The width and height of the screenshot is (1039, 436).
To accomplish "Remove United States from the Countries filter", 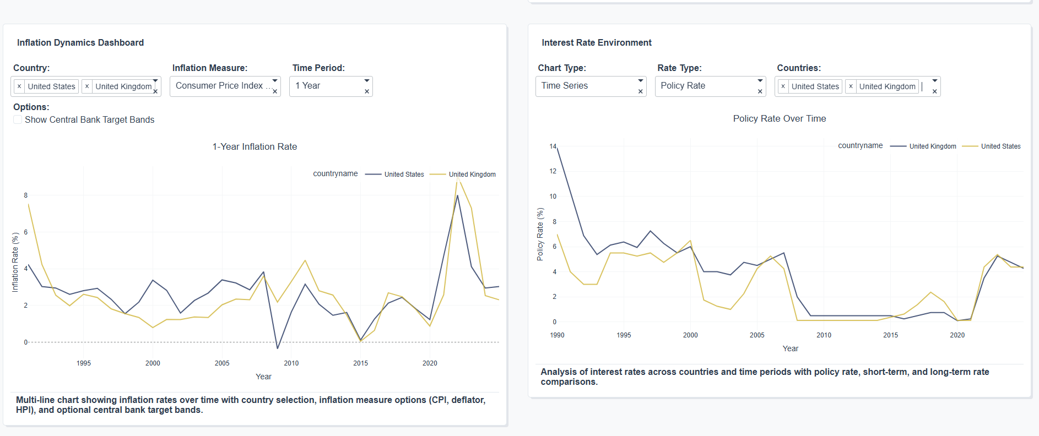I will 783,86.
